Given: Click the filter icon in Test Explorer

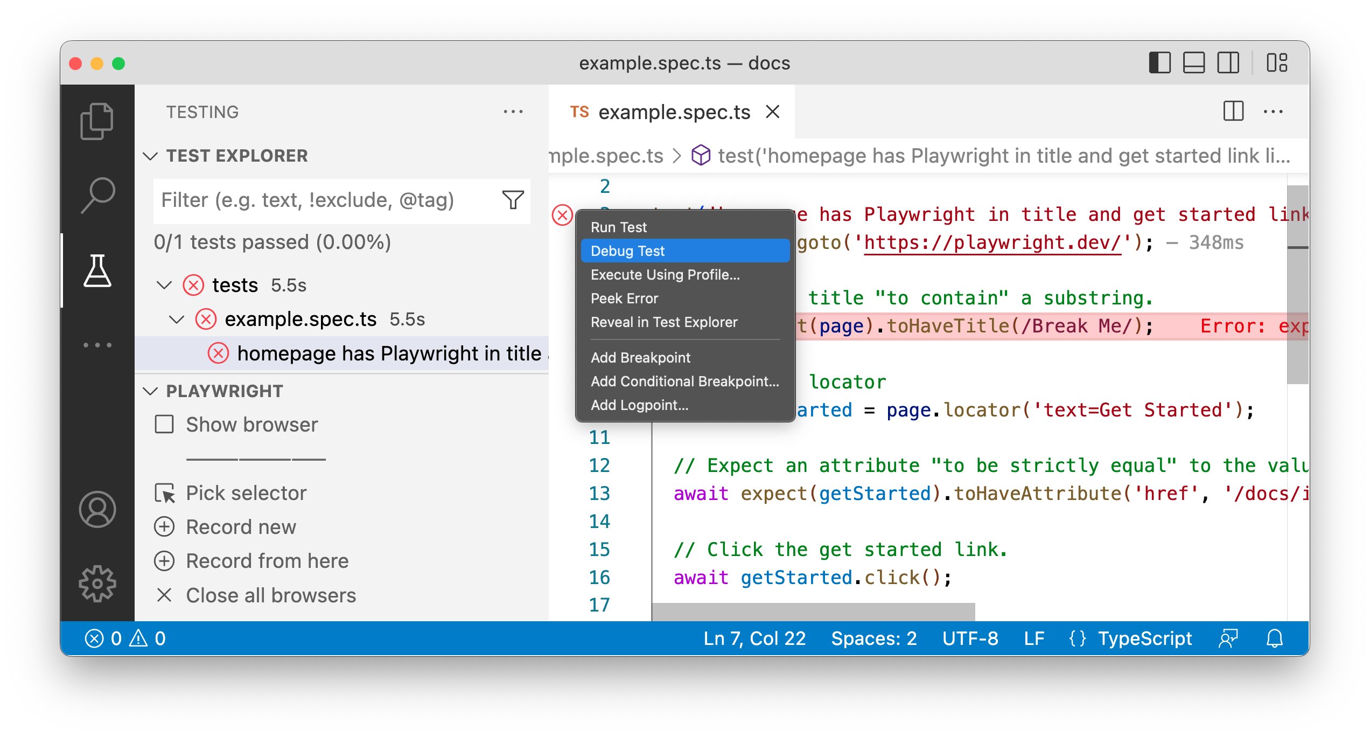Looking at the screenshot, I should click(513, 200).
